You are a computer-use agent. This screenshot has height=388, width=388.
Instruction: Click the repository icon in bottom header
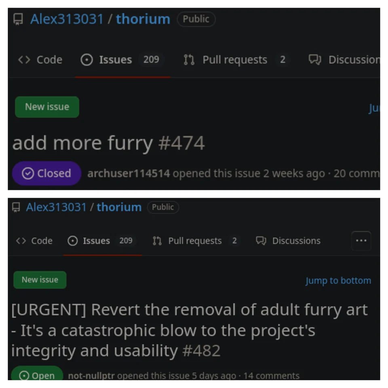click(16, 207)
